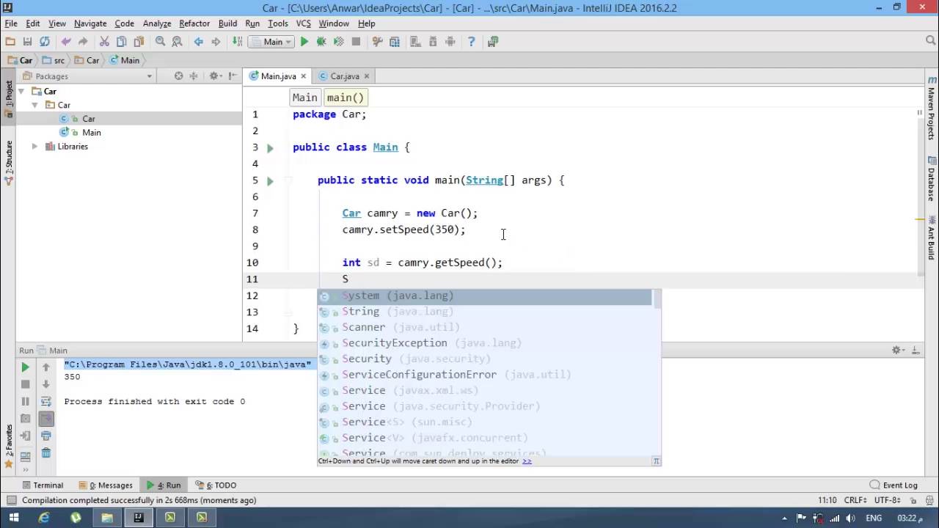Viewport: 939px width, 528px height.
Task: Expand the Libraries tree node
Action: [34, 147]
